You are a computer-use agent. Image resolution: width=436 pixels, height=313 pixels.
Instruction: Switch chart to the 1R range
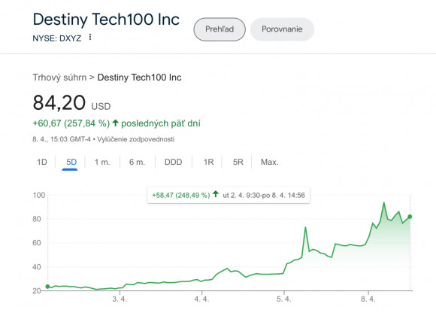point(208,162)
